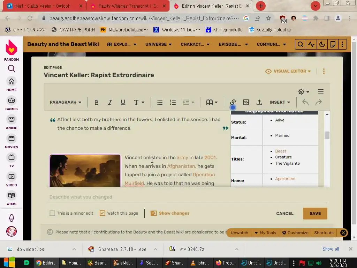Open Fandom sidebar search

pos(12,68)
